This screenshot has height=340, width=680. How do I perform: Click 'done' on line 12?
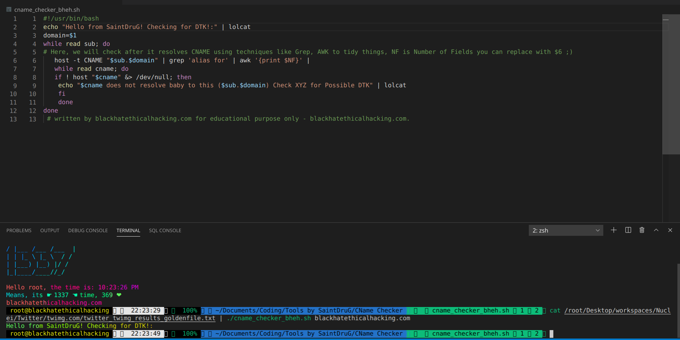pyautogui.click(x=51, y=110)
